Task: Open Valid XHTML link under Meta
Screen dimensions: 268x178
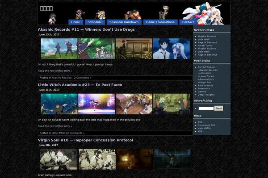Action: [205, 128]
